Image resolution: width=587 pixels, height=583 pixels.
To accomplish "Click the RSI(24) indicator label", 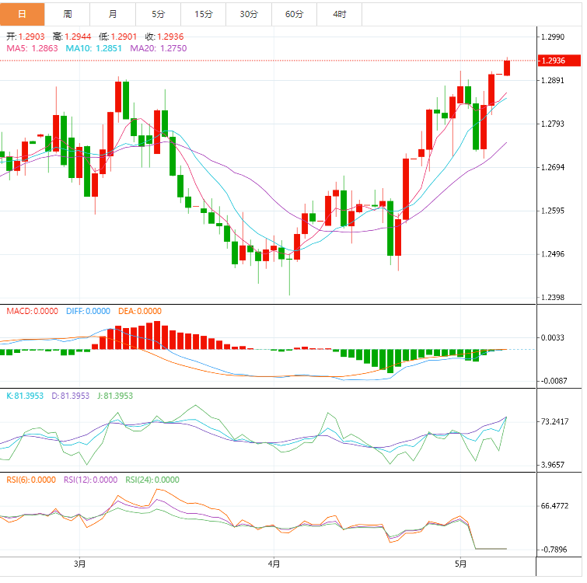I will pyautogui.click(x=152, y=480).
